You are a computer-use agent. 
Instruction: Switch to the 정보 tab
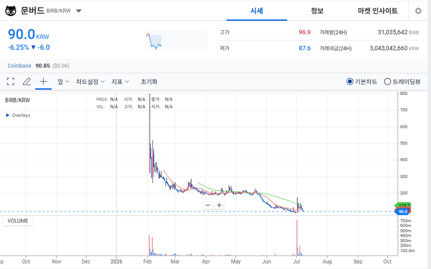click(x=317, y=11)
